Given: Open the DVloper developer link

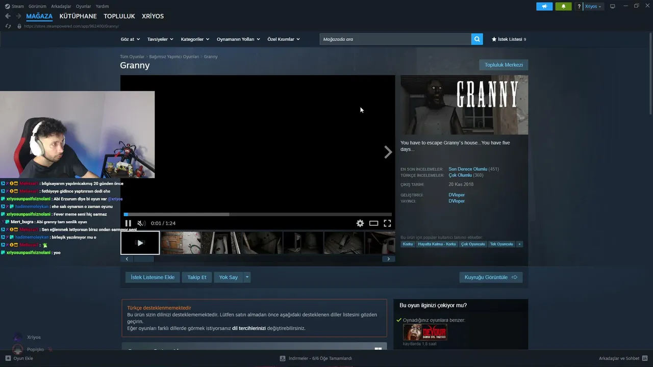Looking at the screenshot, I should click(457, 195).
